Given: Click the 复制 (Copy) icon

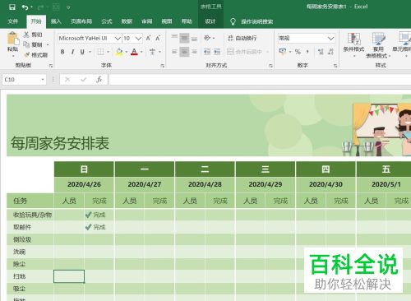Looking at the screenshot, I should (26, 44).
